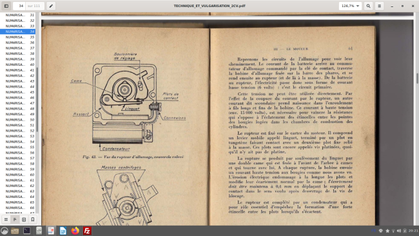This screenshot has width=419, height=236.
Task: Toggle the sidebar panel button
Action: click(6, 6)
